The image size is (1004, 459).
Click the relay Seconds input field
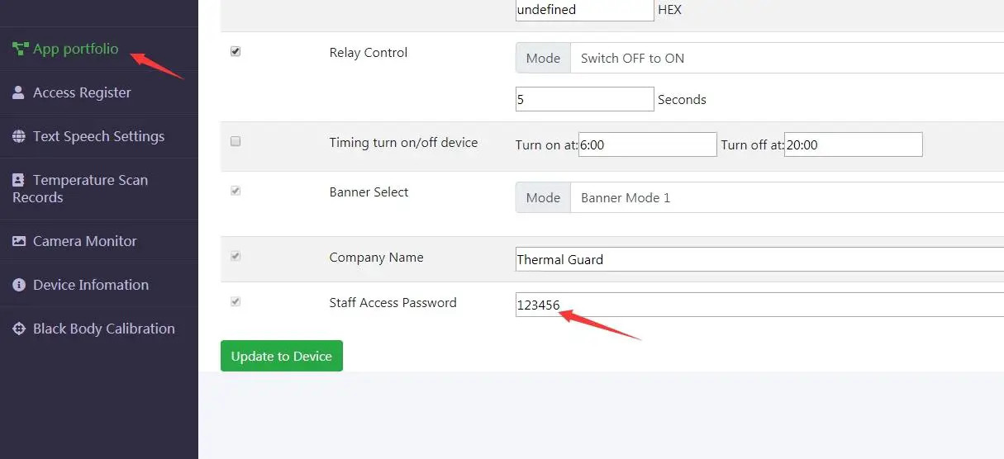coord(585,99)
